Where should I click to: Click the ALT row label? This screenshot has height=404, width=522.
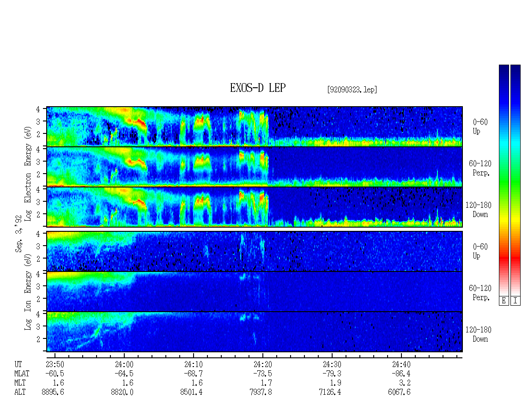point(20,392)
